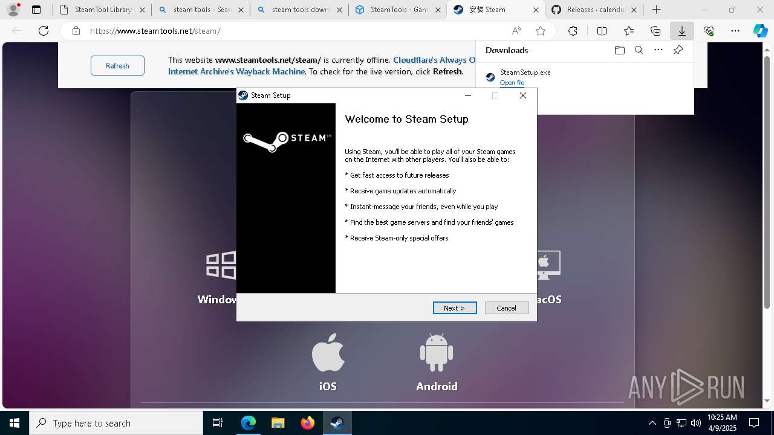
Task: Open Task View on taskbar
Action: pos(218,423)
